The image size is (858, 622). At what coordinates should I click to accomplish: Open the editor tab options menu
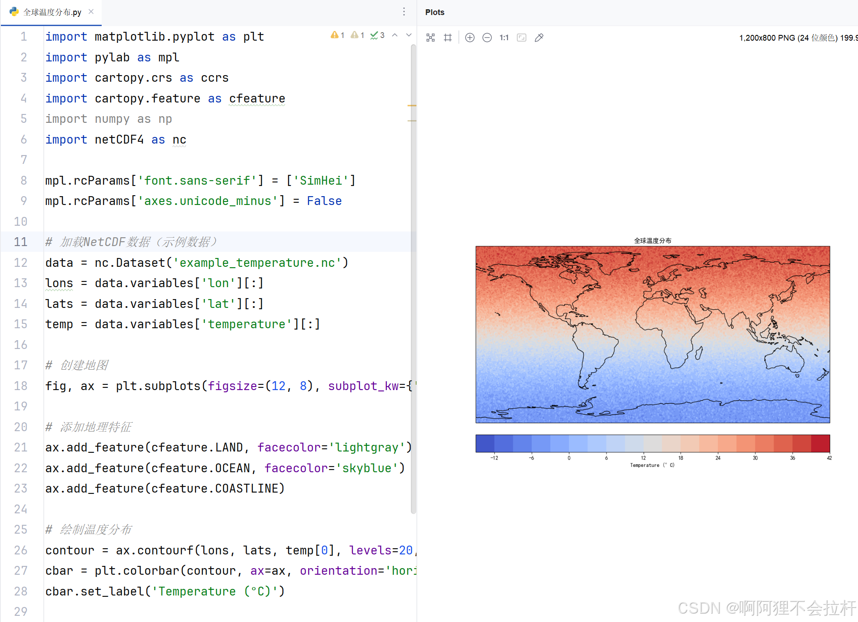pyautogui.click(x=404, y=12)
